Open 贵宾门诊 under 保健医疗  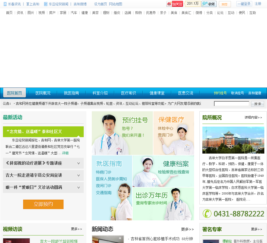165,135
